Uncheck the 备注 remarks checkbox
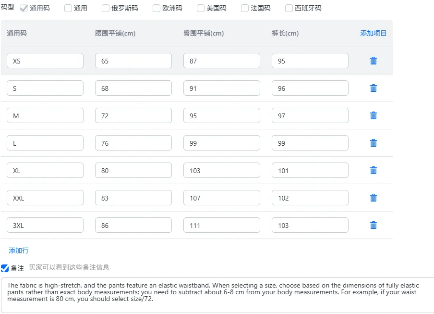434x314 pixels. click(5, 268)
